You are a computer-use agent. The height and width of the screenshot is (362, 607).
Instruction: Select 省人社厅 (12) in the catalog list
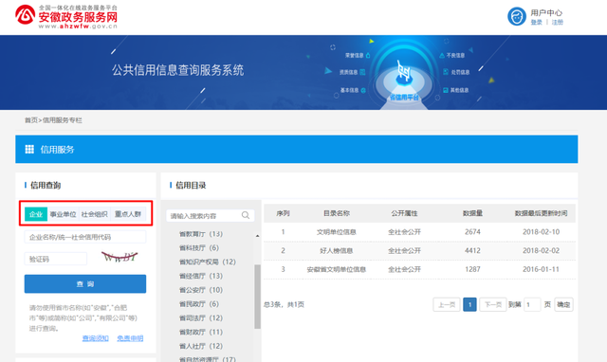point(201,346)
